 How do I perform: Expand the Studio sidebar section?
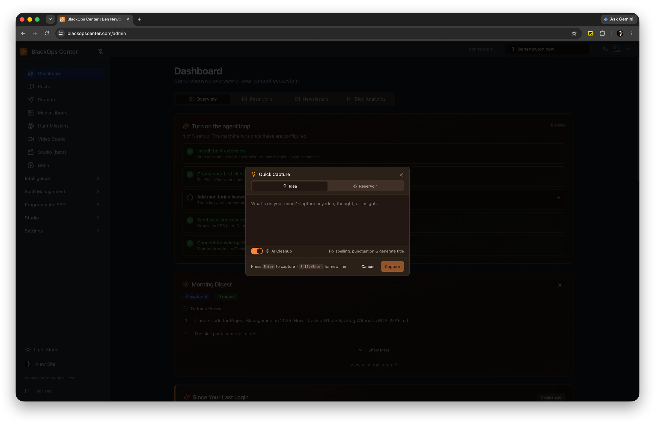coord(62,218)
